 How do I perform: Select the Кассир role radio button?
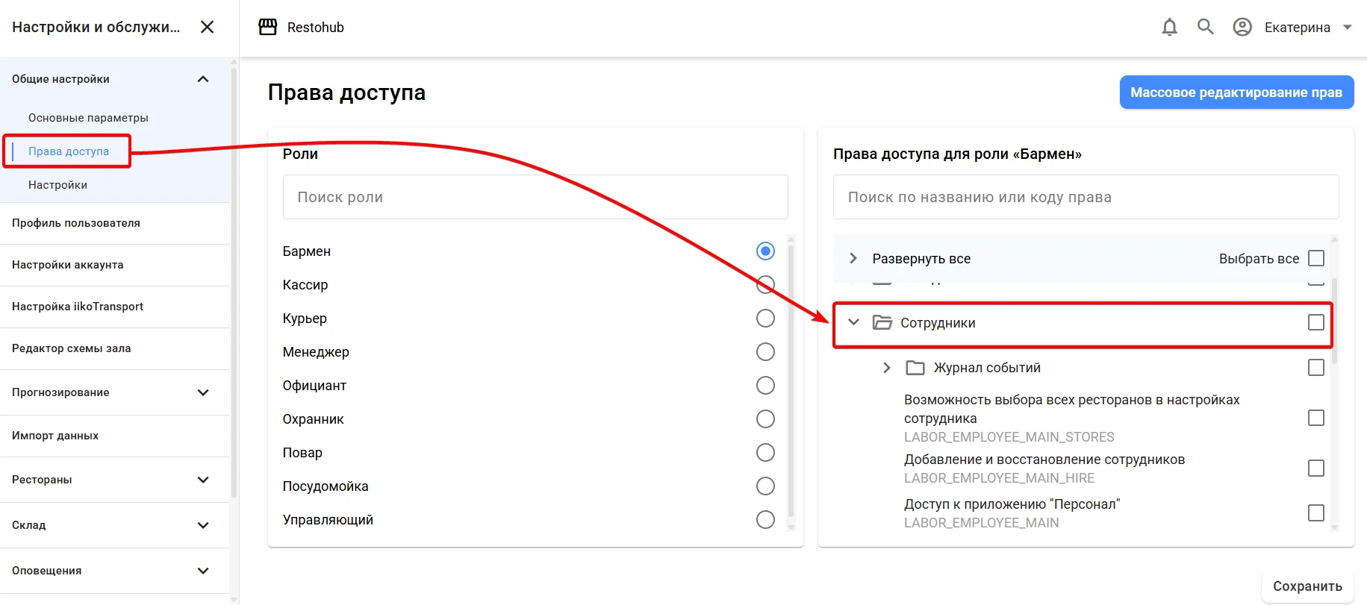pos(765,284)
